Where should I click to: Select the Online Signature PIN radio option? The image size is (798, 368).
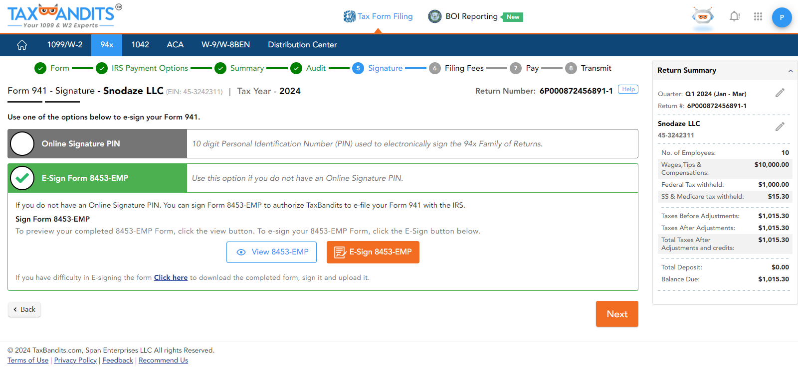22,144
